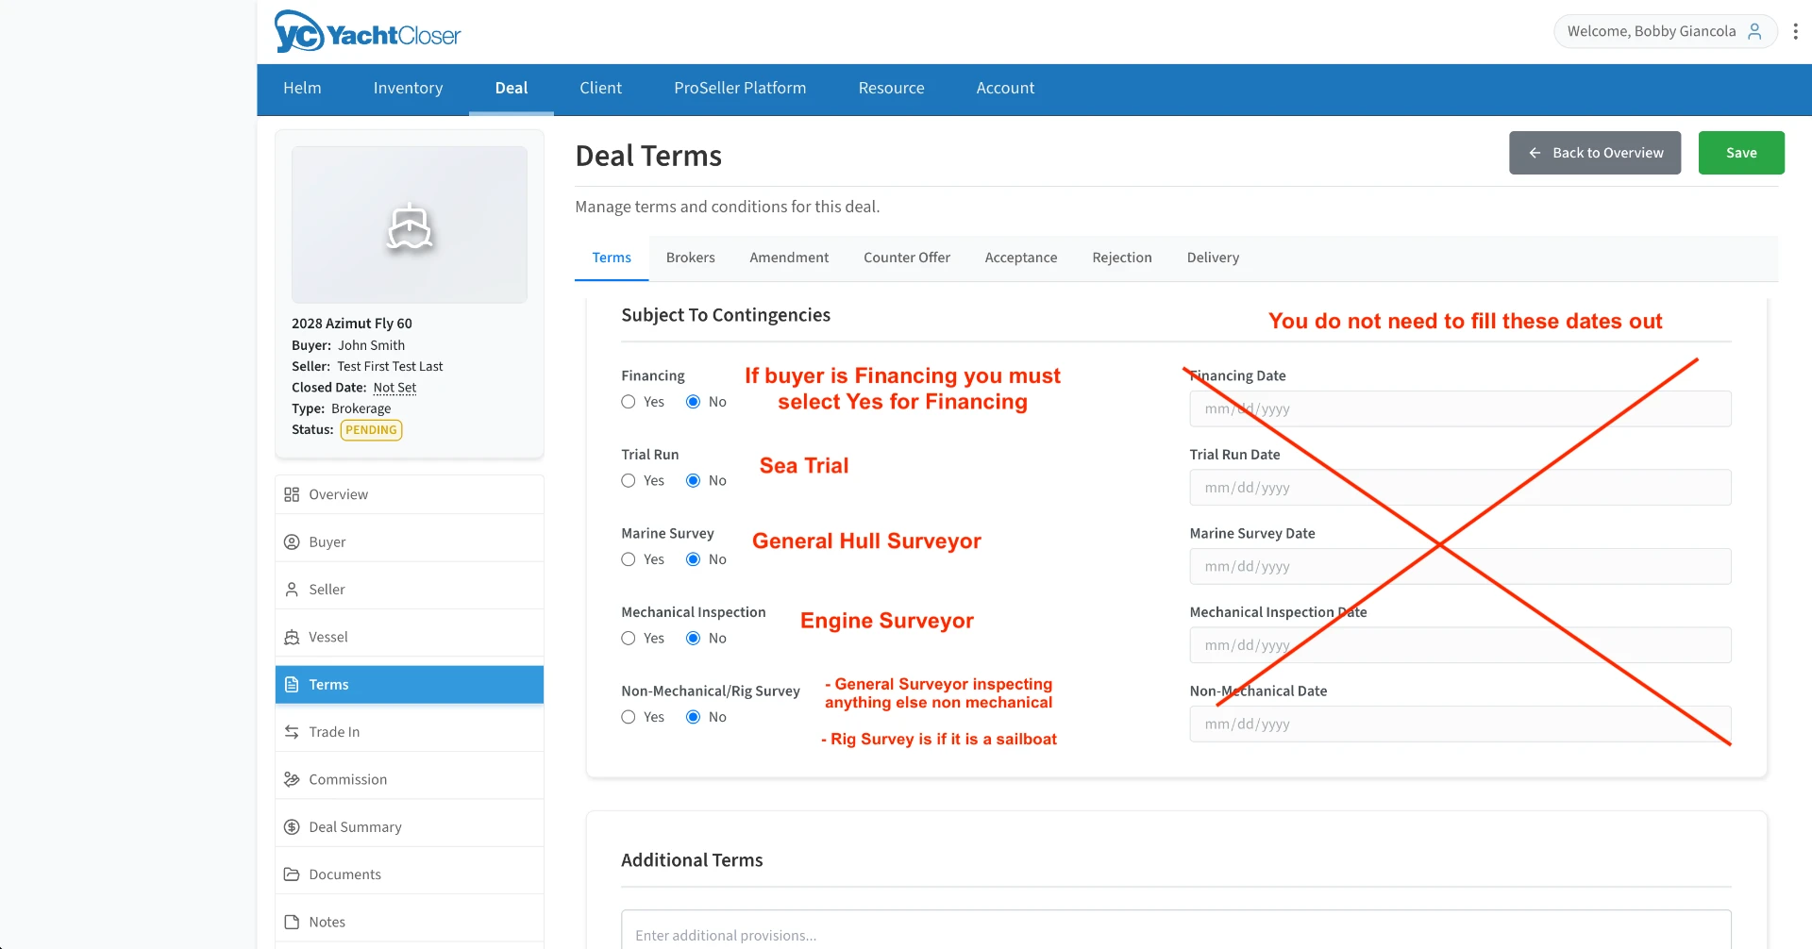Select Yes for Financing
The image size is (1812, 949).
pyautogui.click(x=629, y=402)
